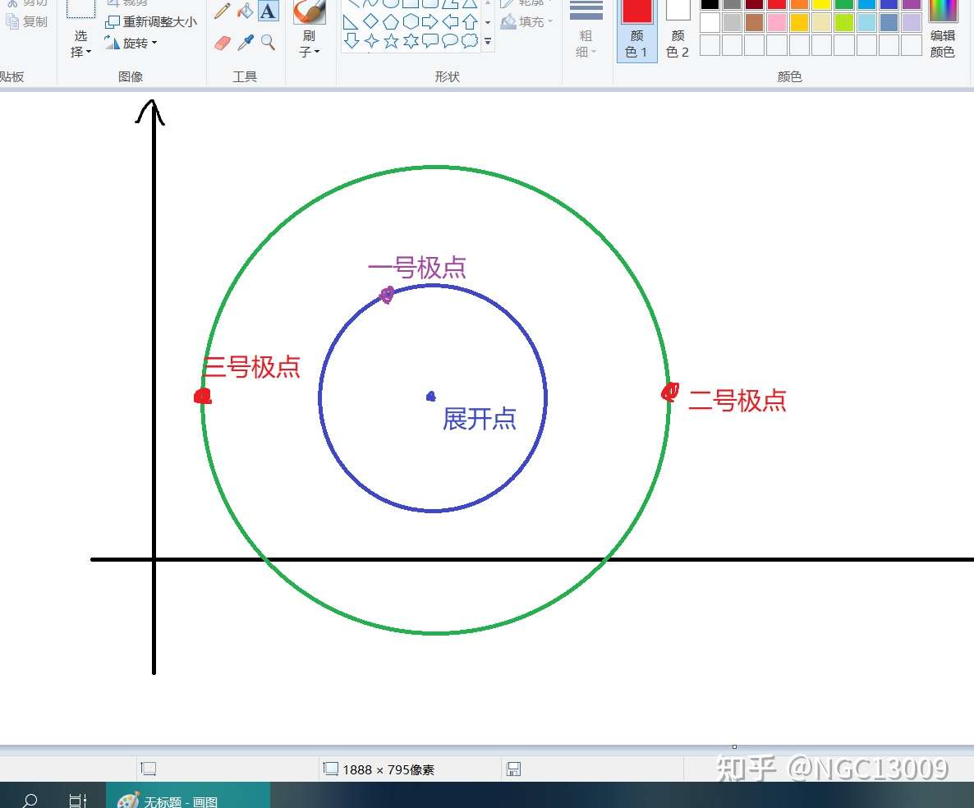Image resolution: width=974 pixels, height=808 pixels.
Task: Pick the white color swatch
Action: pyautogui.click(x=710, y=22)
